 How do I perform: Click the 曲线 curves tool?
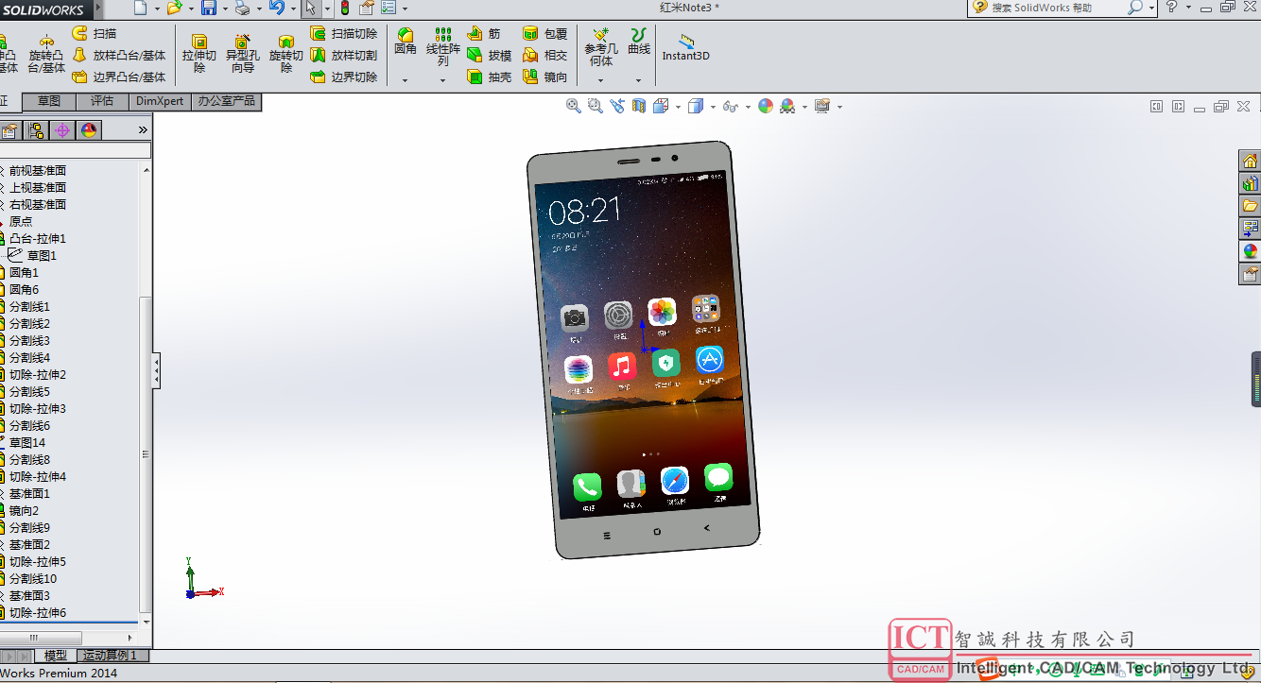[x=639, y=42]
